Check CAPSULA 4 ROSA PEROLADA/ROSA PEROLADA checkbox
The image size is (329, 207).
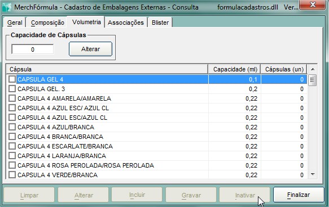pyautogui.click(x=12, y=165)
